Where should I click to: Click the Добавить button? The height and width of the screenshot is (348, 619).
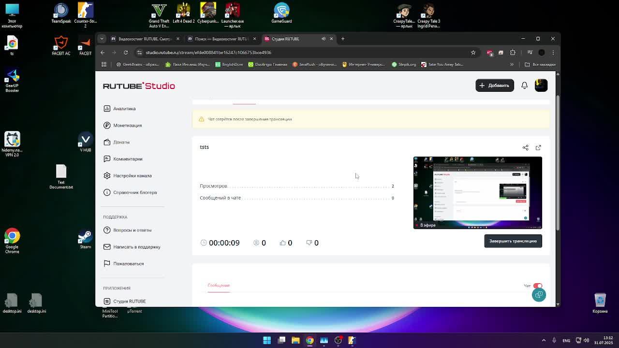(x=494, y=86)
